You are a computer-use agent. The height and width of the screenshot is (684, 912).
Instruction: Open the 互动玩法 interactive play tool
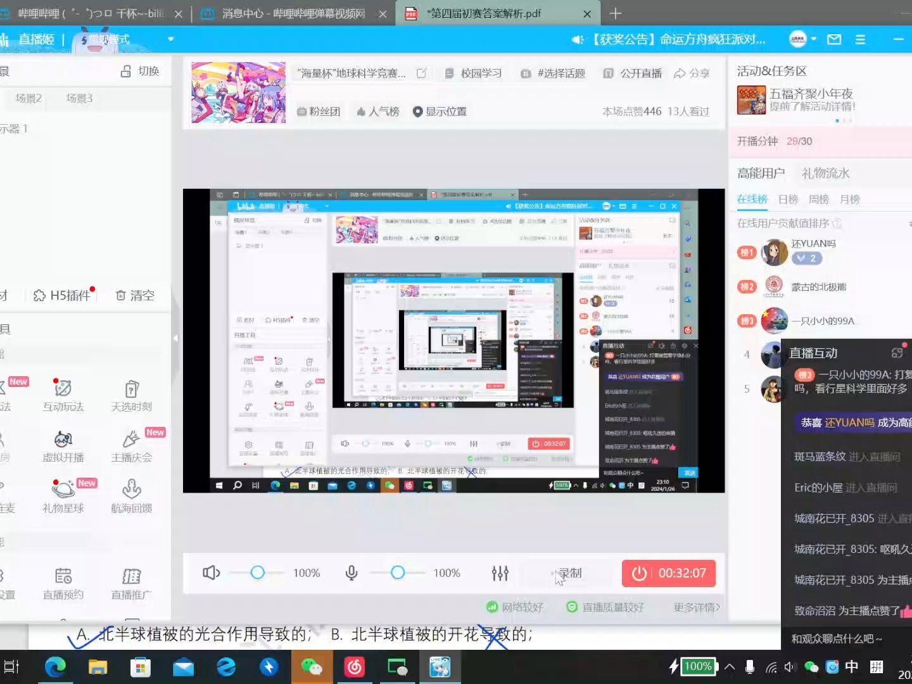tap(63, 395)
